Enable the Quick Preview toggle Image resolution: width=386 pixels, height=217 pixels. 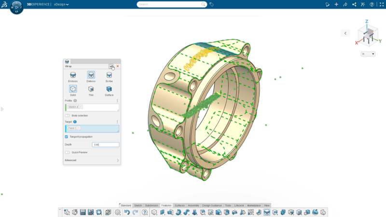coord(67,152)
